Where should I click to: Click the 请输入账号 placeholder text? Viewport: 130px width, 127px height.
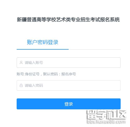click(34, 63)
